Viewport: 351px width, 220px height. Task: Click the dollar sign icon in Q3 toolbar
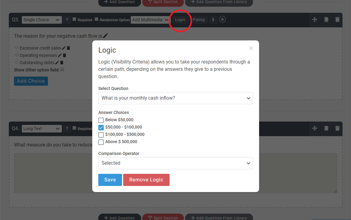pos(213,20)
